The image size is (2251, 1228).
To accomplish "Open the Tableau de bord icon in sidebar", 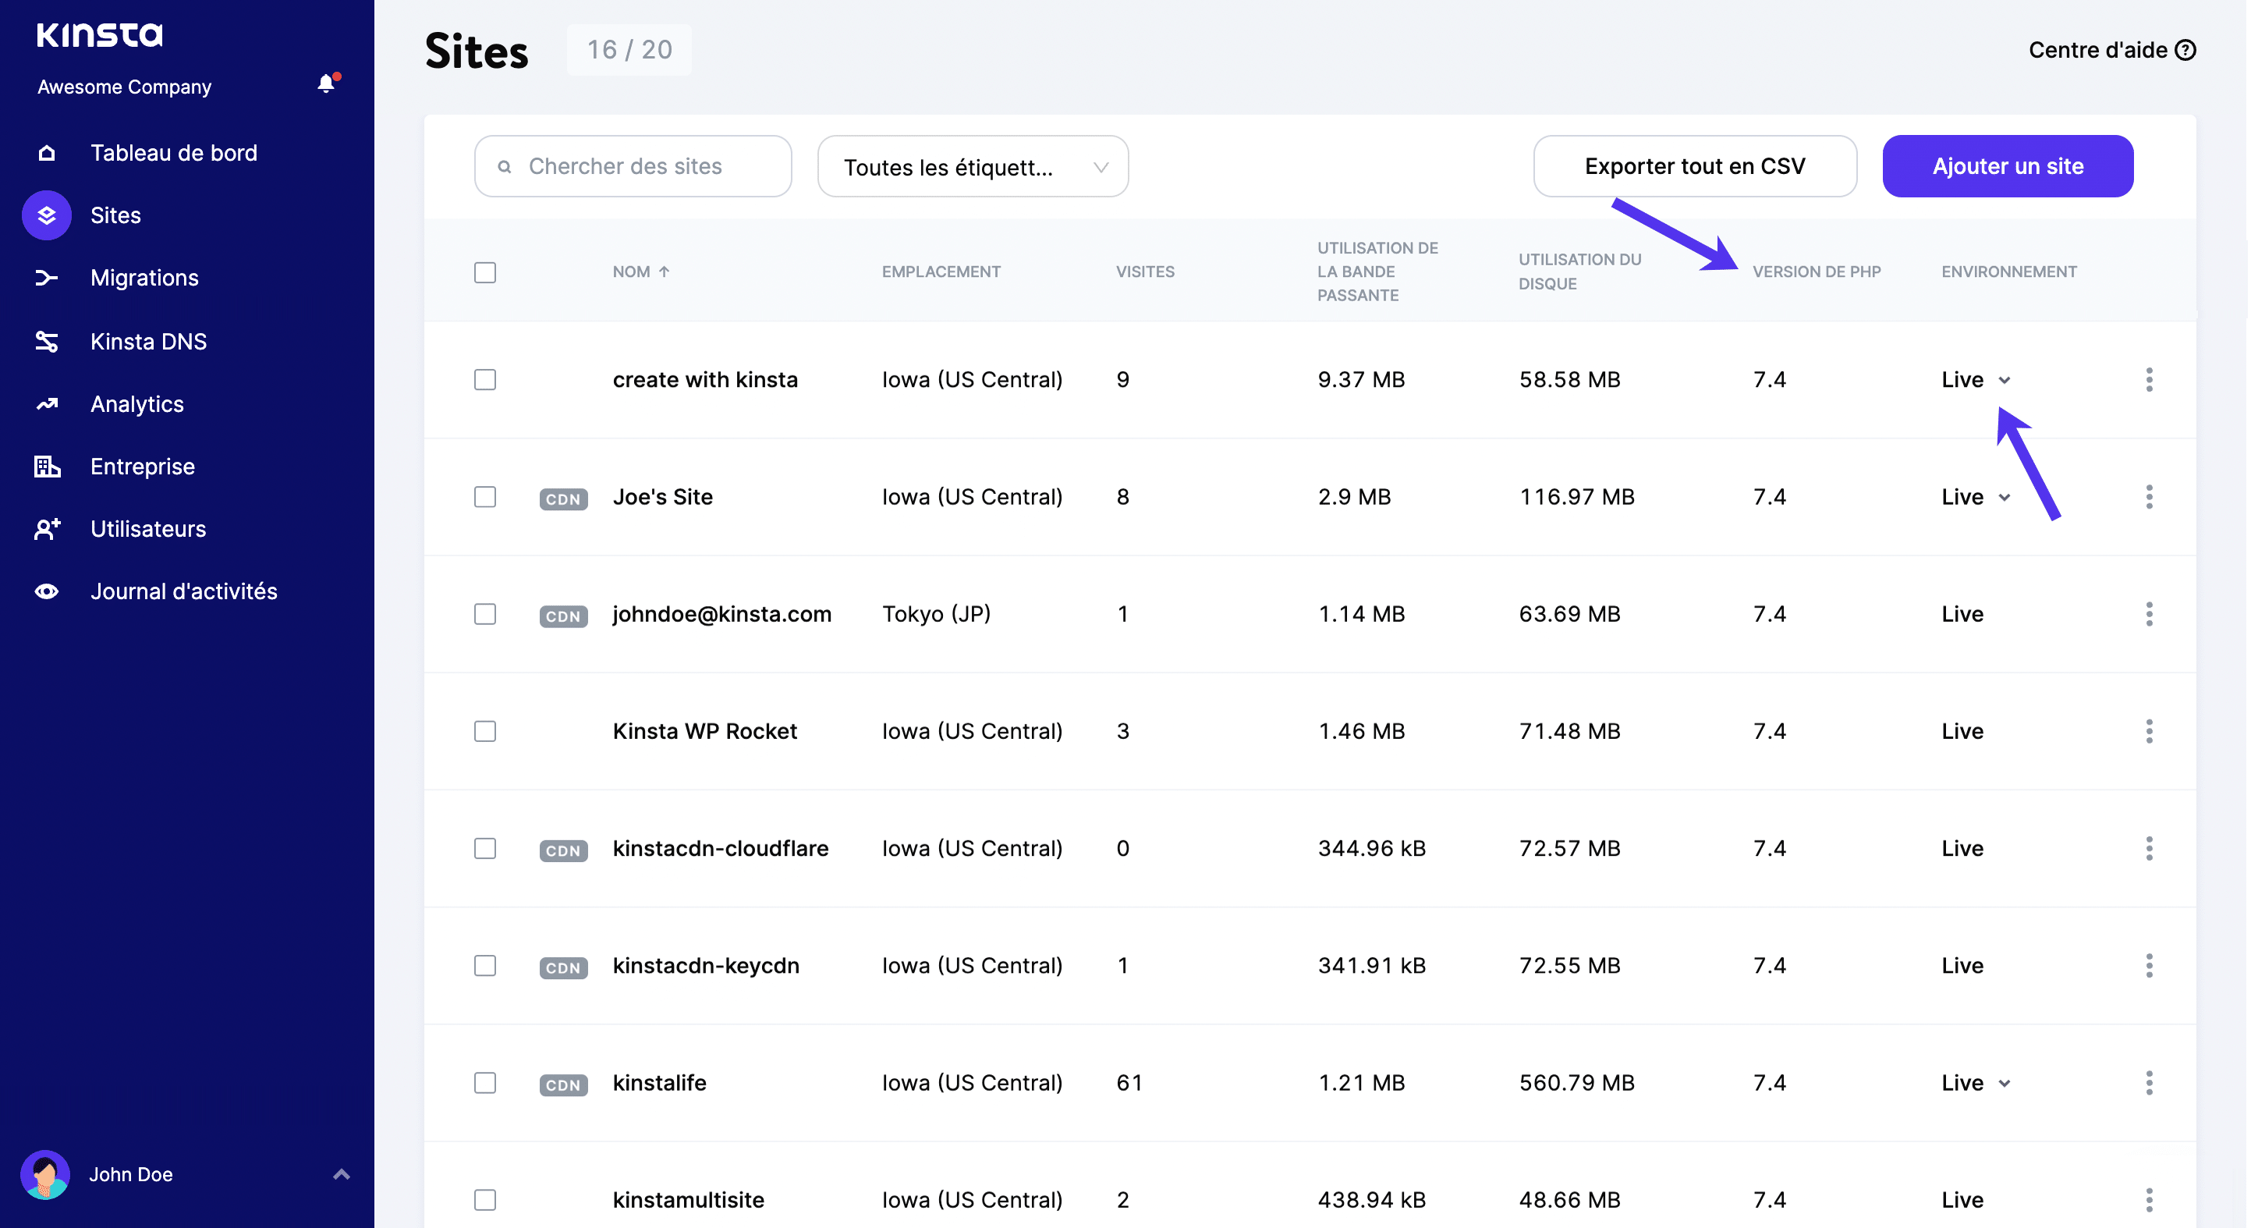I will click(x=47, y=153).
